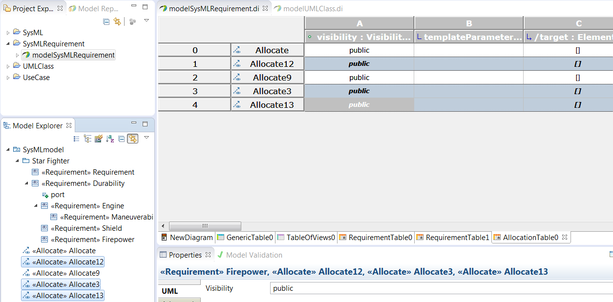Collapse the SysMLmodel root node
The width and height of the screenshot is (613, 302).
coord(8,150)
